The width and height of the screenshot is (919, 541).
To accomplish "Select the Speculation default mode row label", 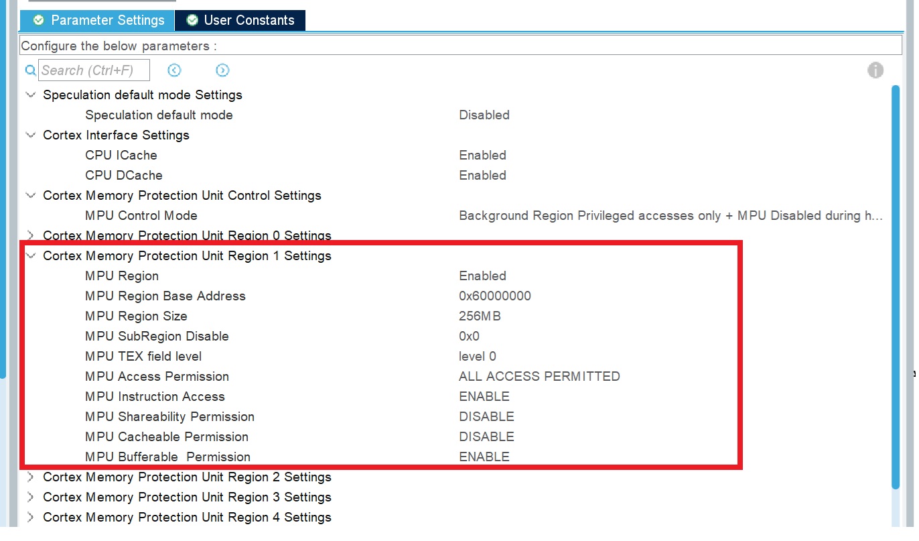I will coord(159,115).
